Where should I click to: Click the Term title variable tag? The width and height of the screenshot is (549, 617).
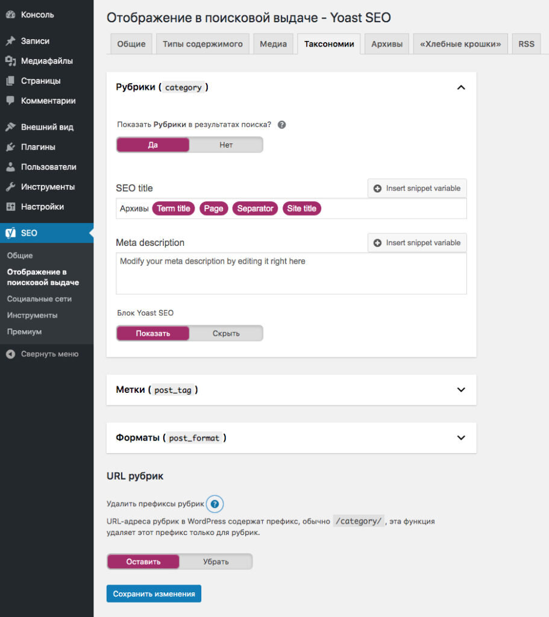pos(174,208)
